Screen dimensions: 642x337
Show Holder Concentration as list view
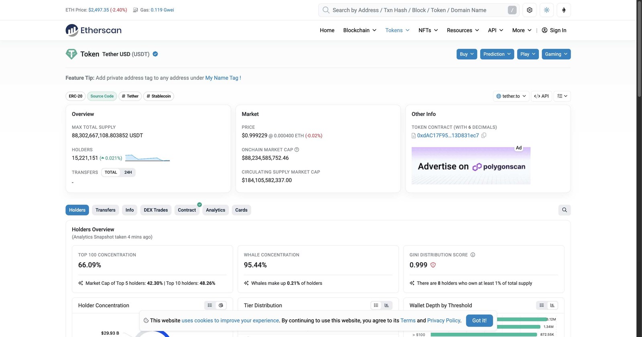pyautogui.click(x=210, y=305)
